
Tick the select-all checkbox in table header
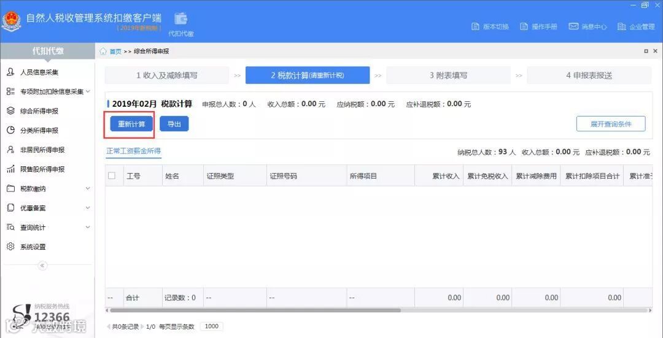[112, 176]
